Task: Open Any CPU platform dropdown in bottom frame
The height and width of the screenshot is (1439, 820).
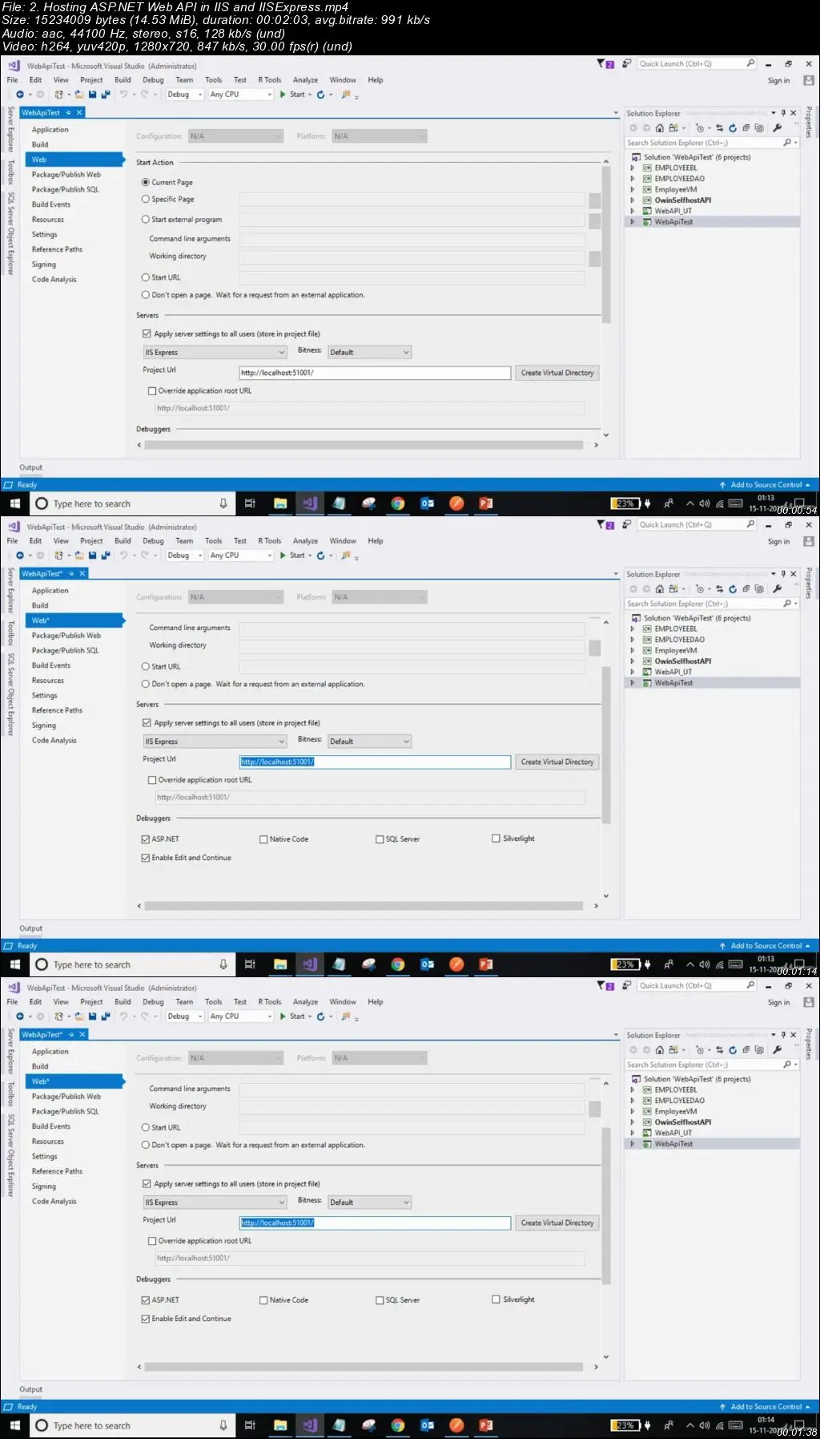Action: tap(241, 1017)
